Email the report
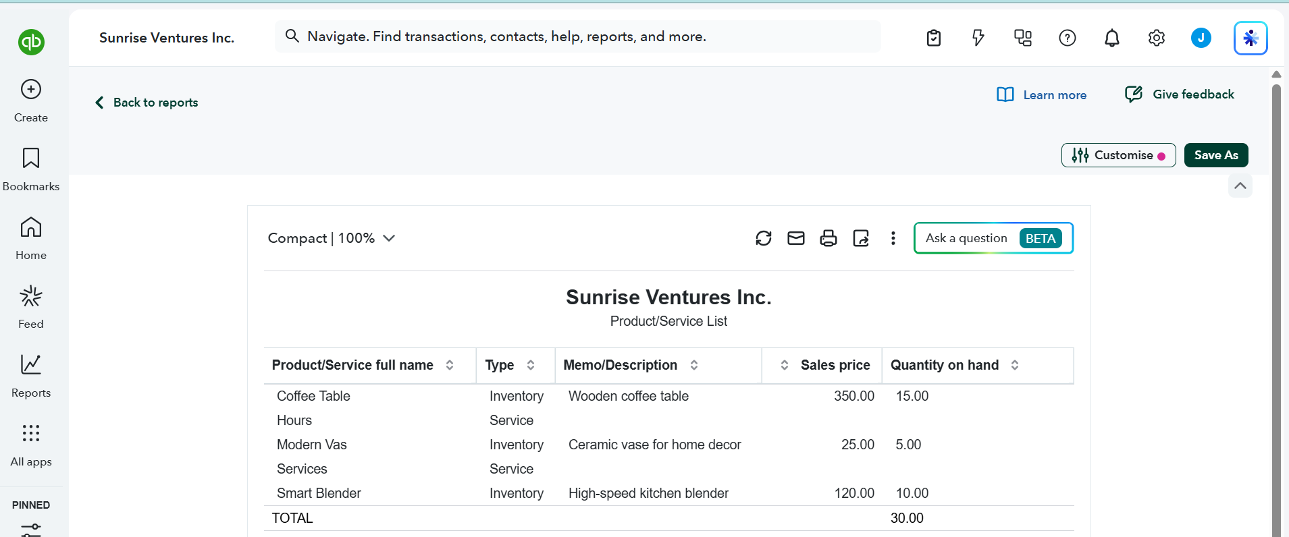This screenshot has width=1289, height=537. coord(796,238)
